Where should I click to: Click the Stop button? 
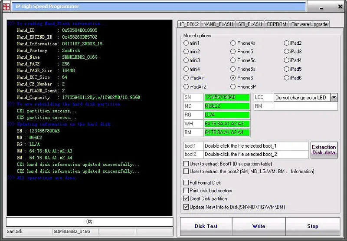313,226
